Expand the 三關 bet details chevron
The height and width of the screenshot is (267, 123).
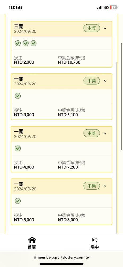105,28
